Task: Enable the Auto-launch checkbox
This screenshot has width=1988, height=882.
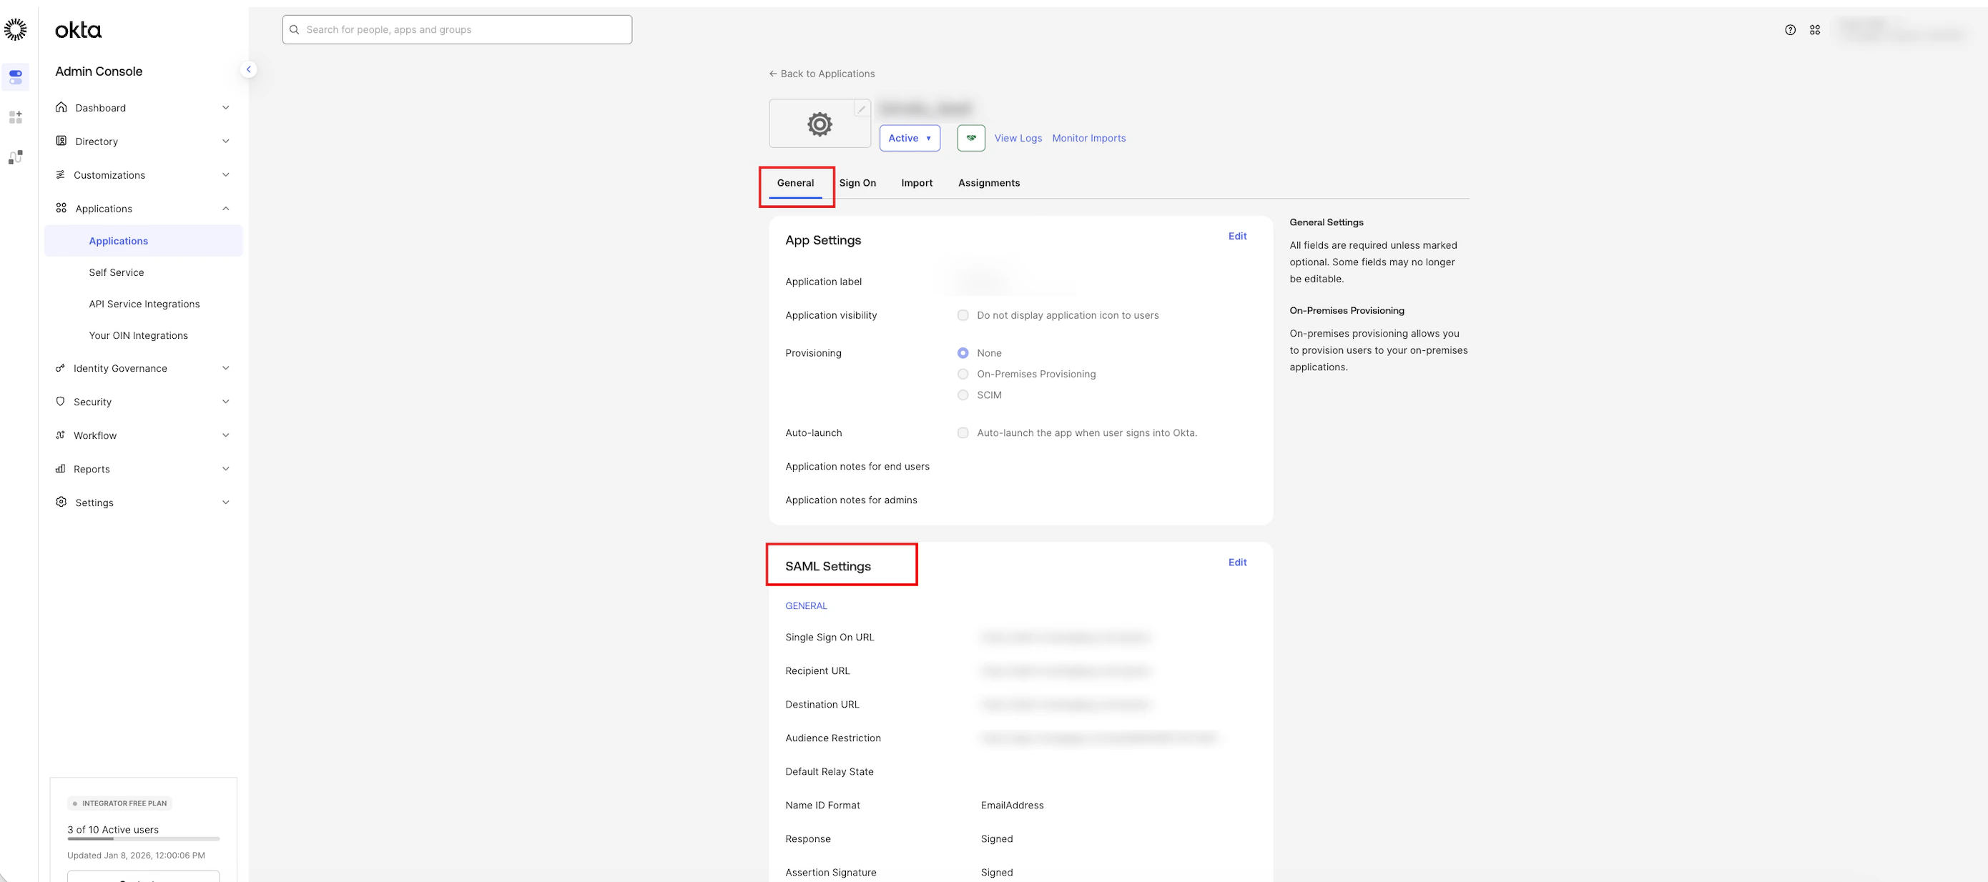Action: tap(963, 433)
